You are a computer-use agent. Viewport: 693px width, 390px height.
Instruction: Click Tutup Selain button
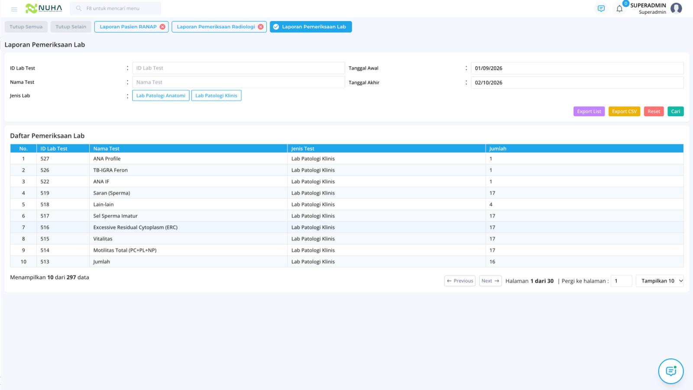click(71, 27)
